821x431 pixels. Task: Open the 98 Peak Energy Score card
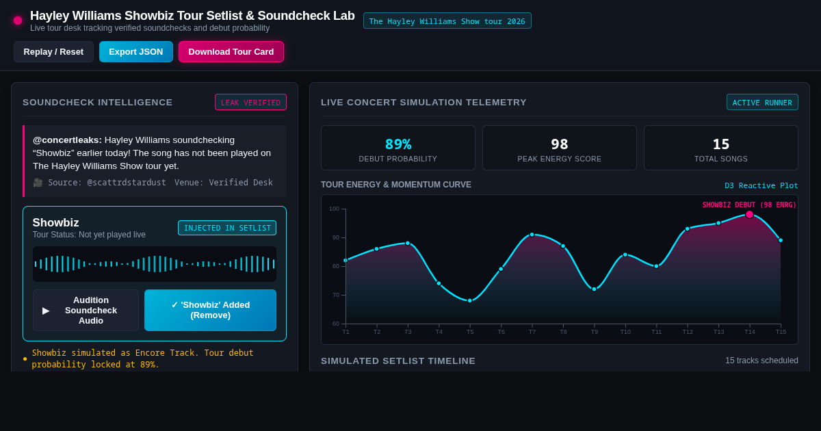tap(560, 148)
